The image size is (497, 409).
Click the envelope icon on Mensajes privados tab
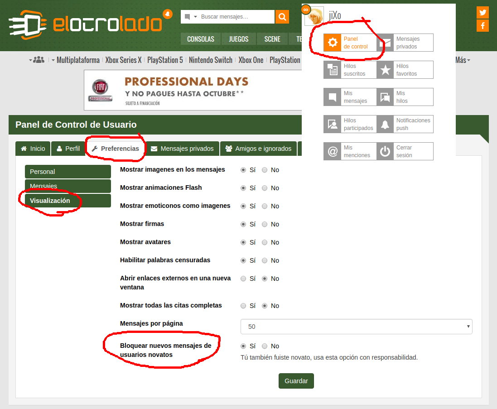pos(154,149)
